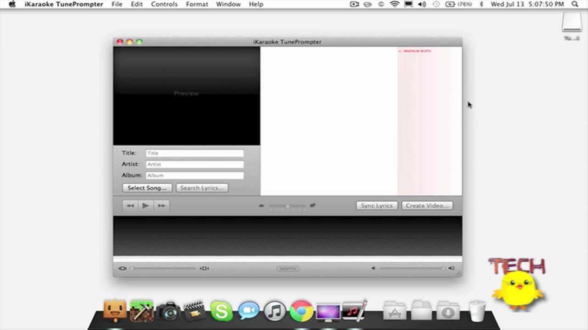Click the Album input field
Viewport: 588px width, 330px height.
195,175
